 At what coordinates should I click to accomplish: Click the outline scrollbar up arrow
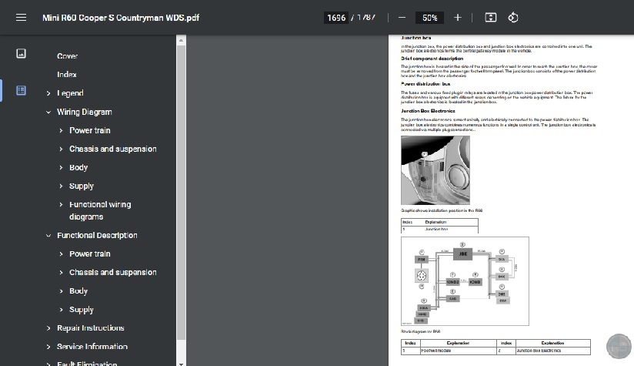pyautogui.click(x=181, y=40)
